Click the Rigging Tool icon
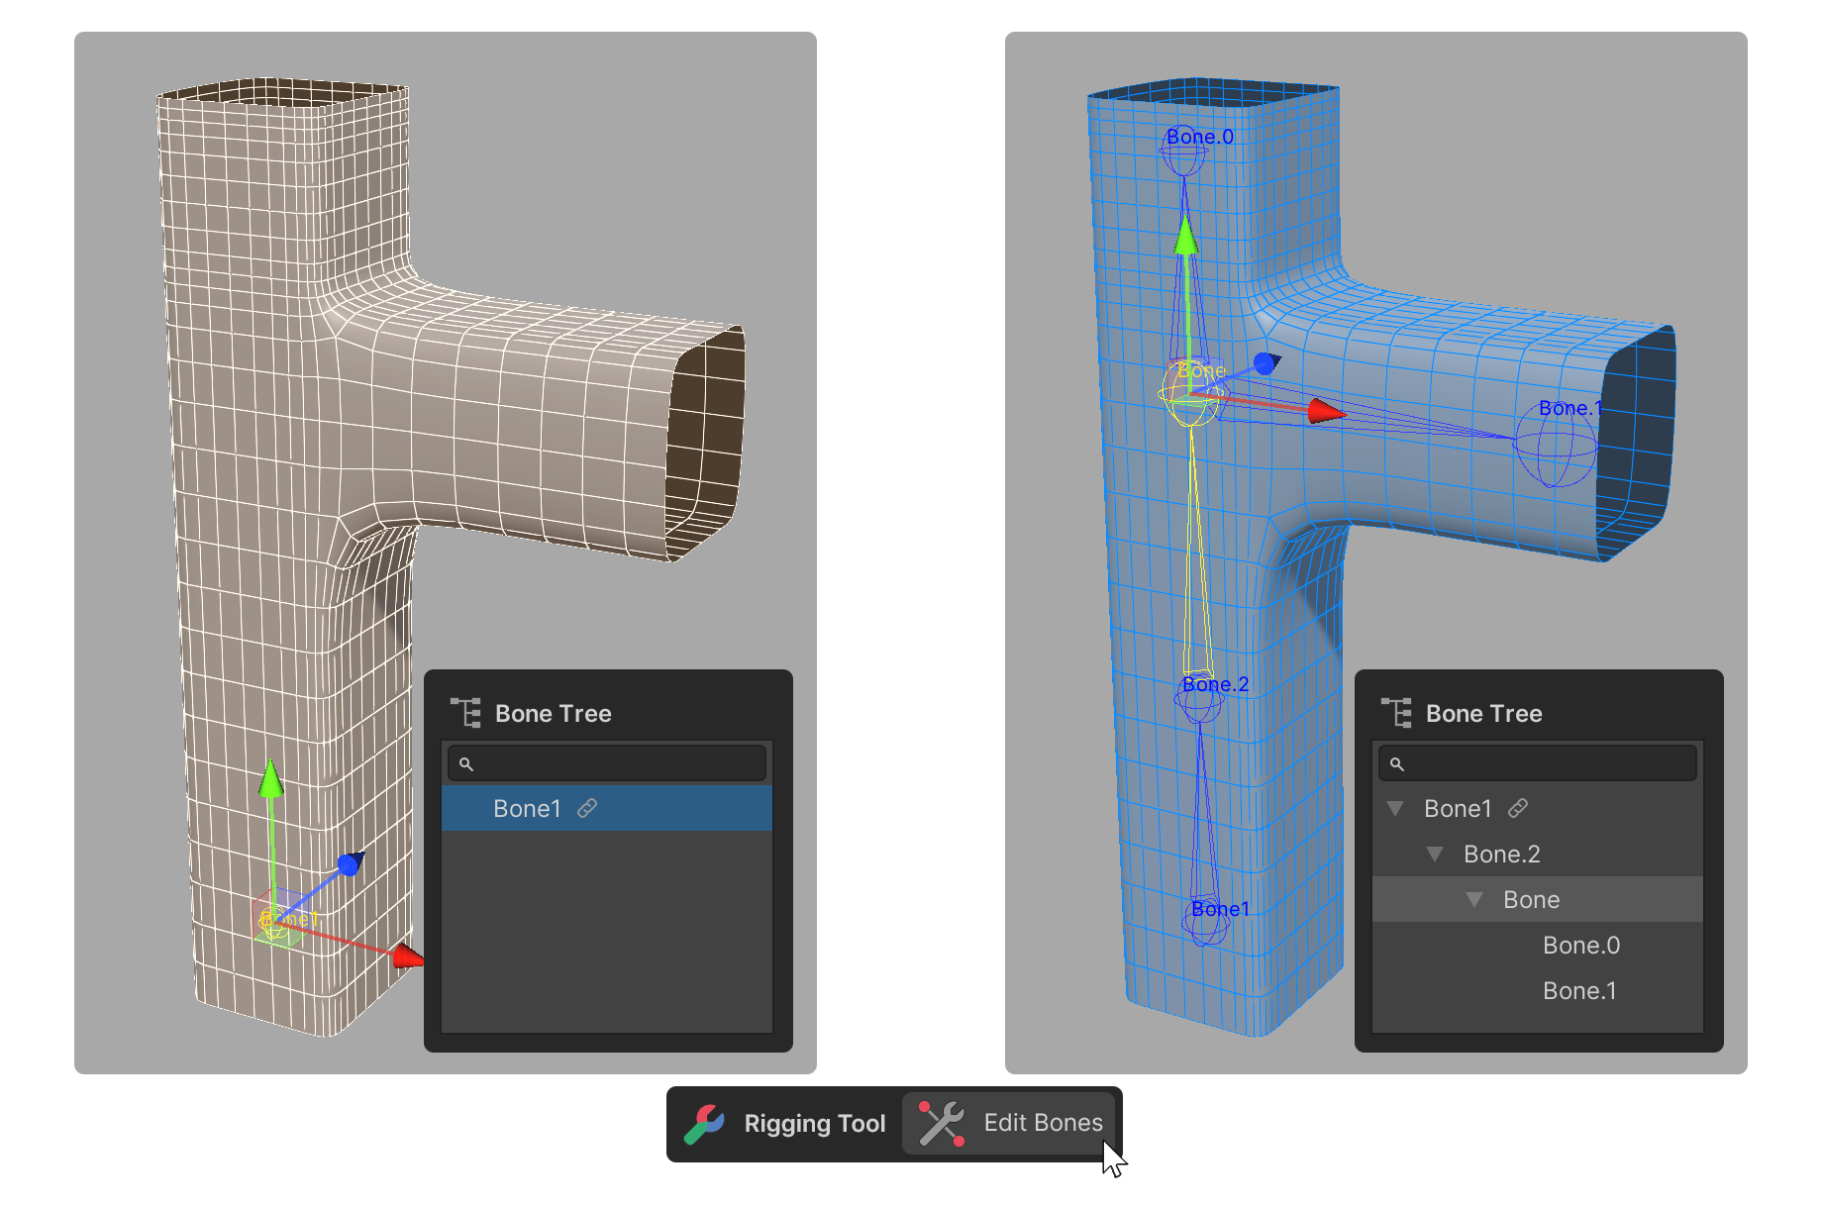 (704, 1124)
